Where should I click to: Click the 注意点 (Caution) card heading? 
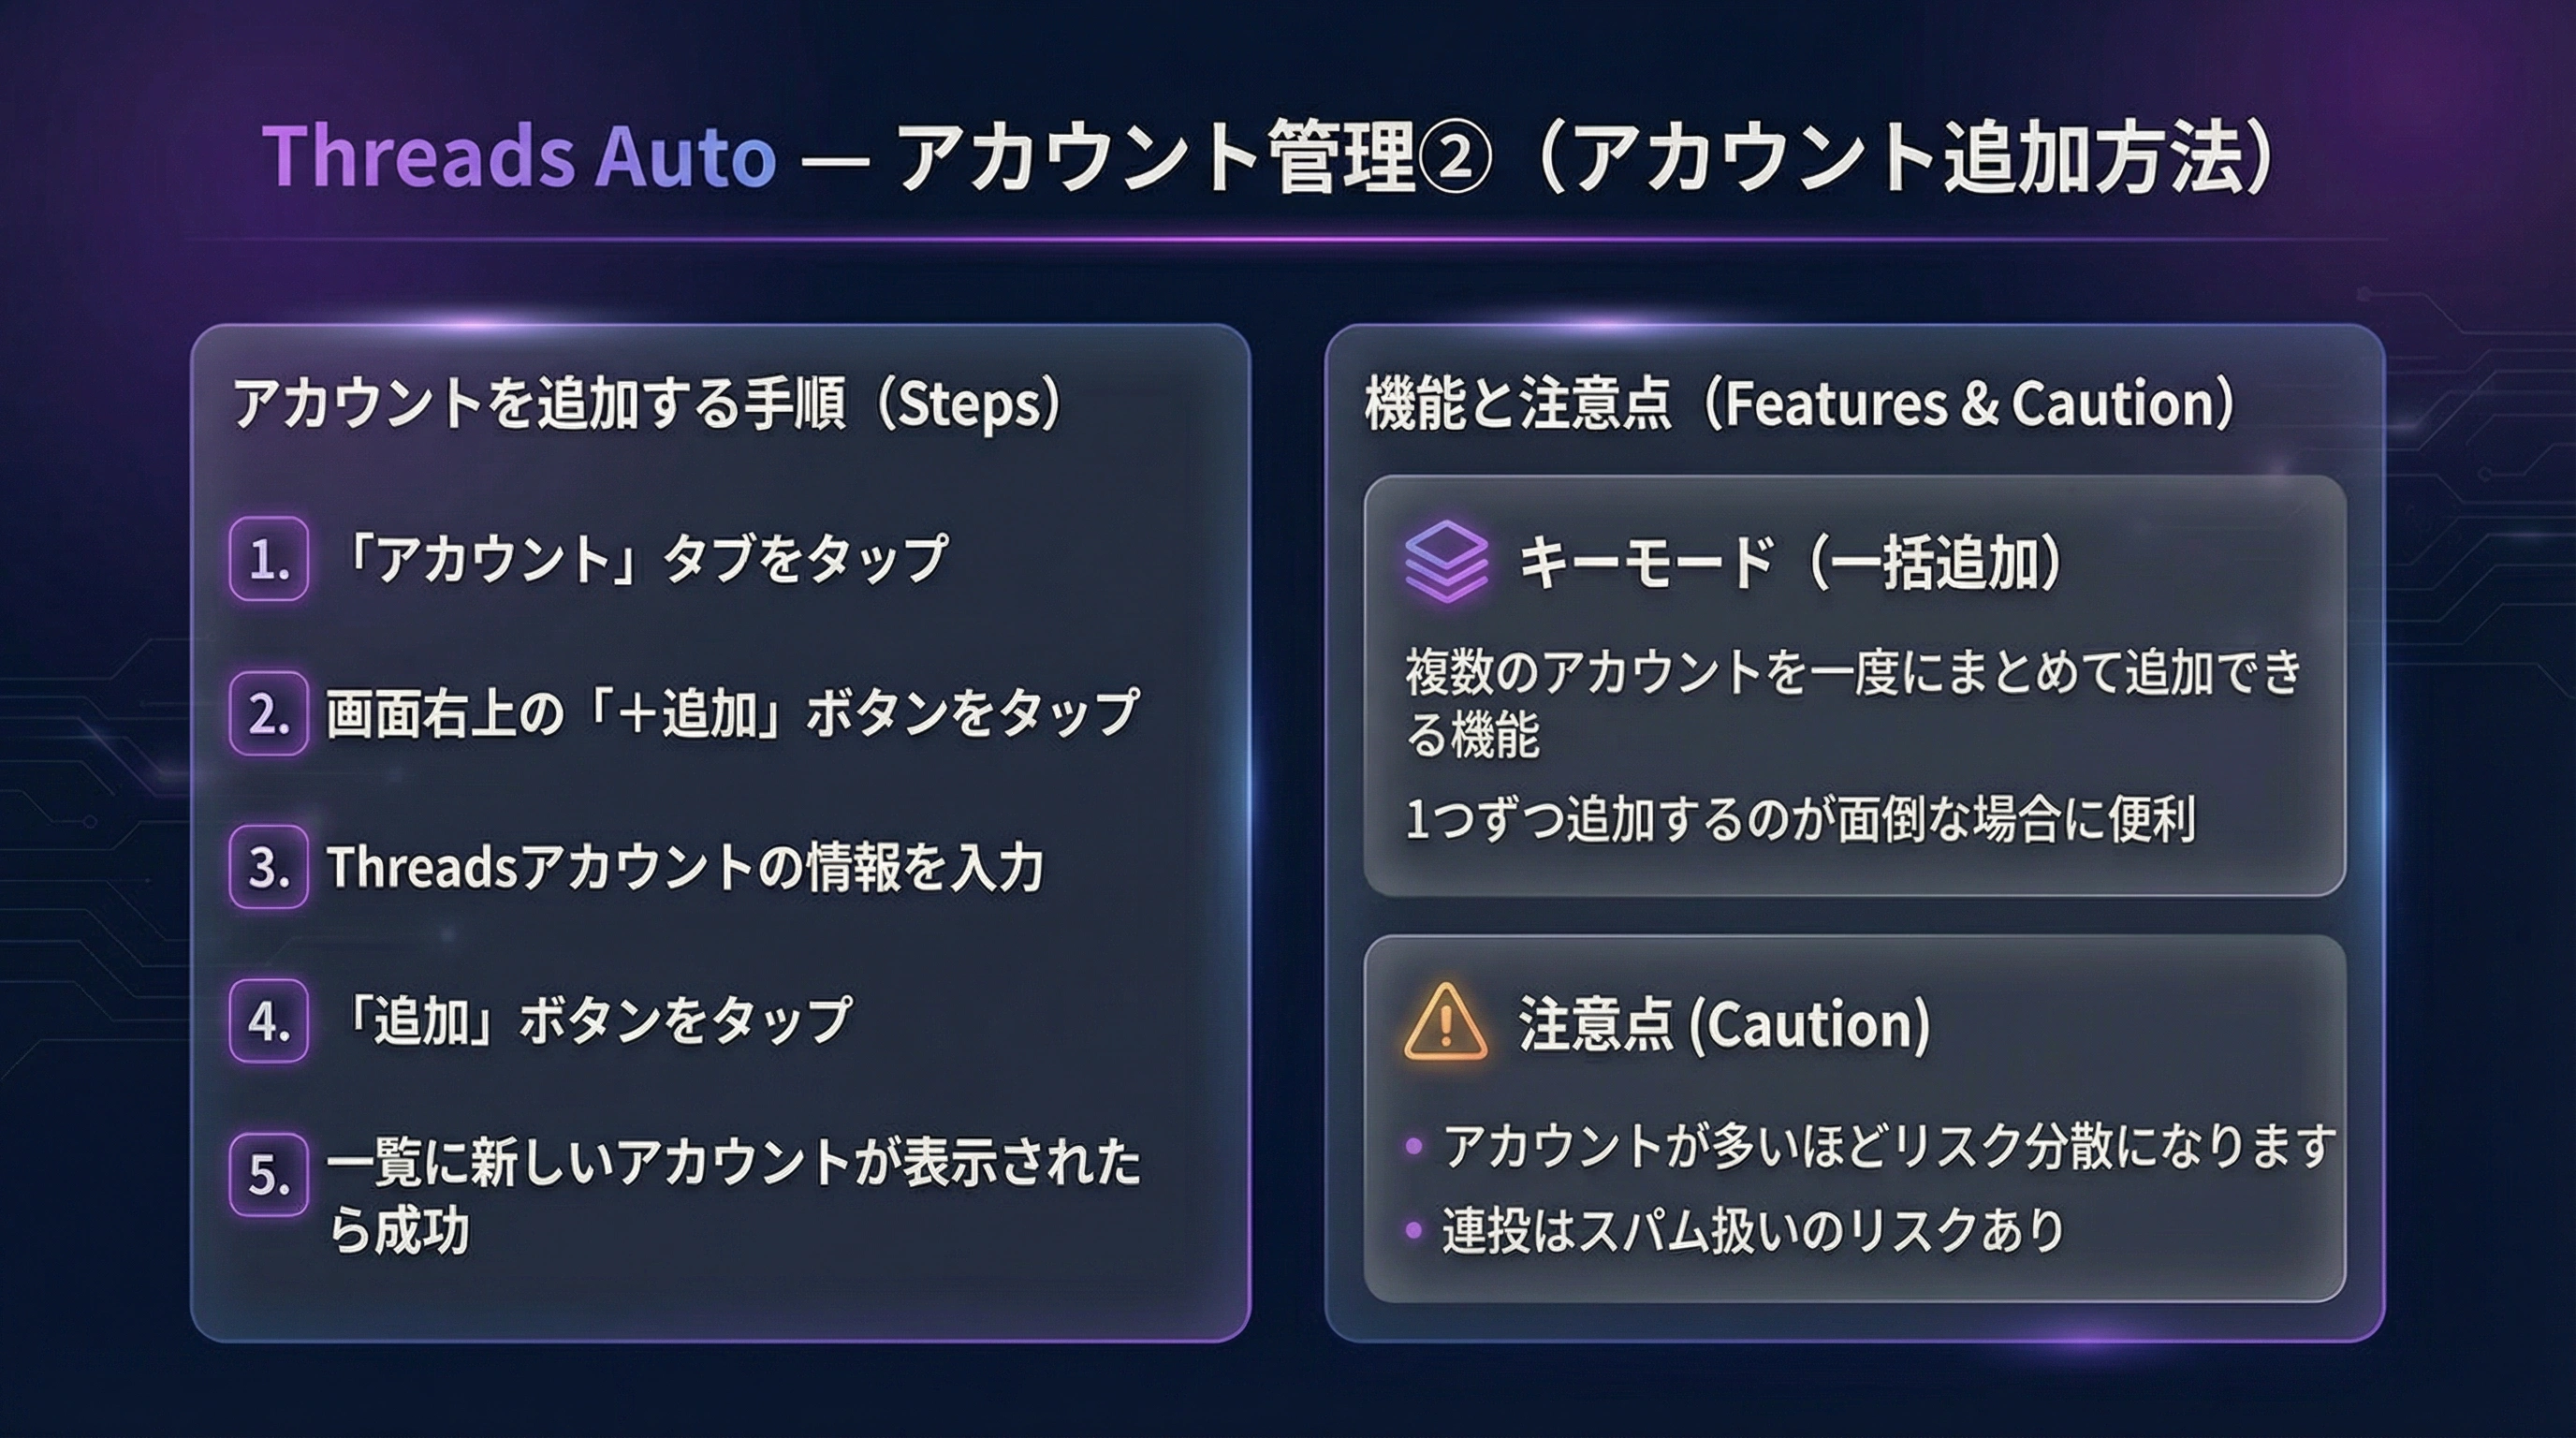click(1724, 1024)
